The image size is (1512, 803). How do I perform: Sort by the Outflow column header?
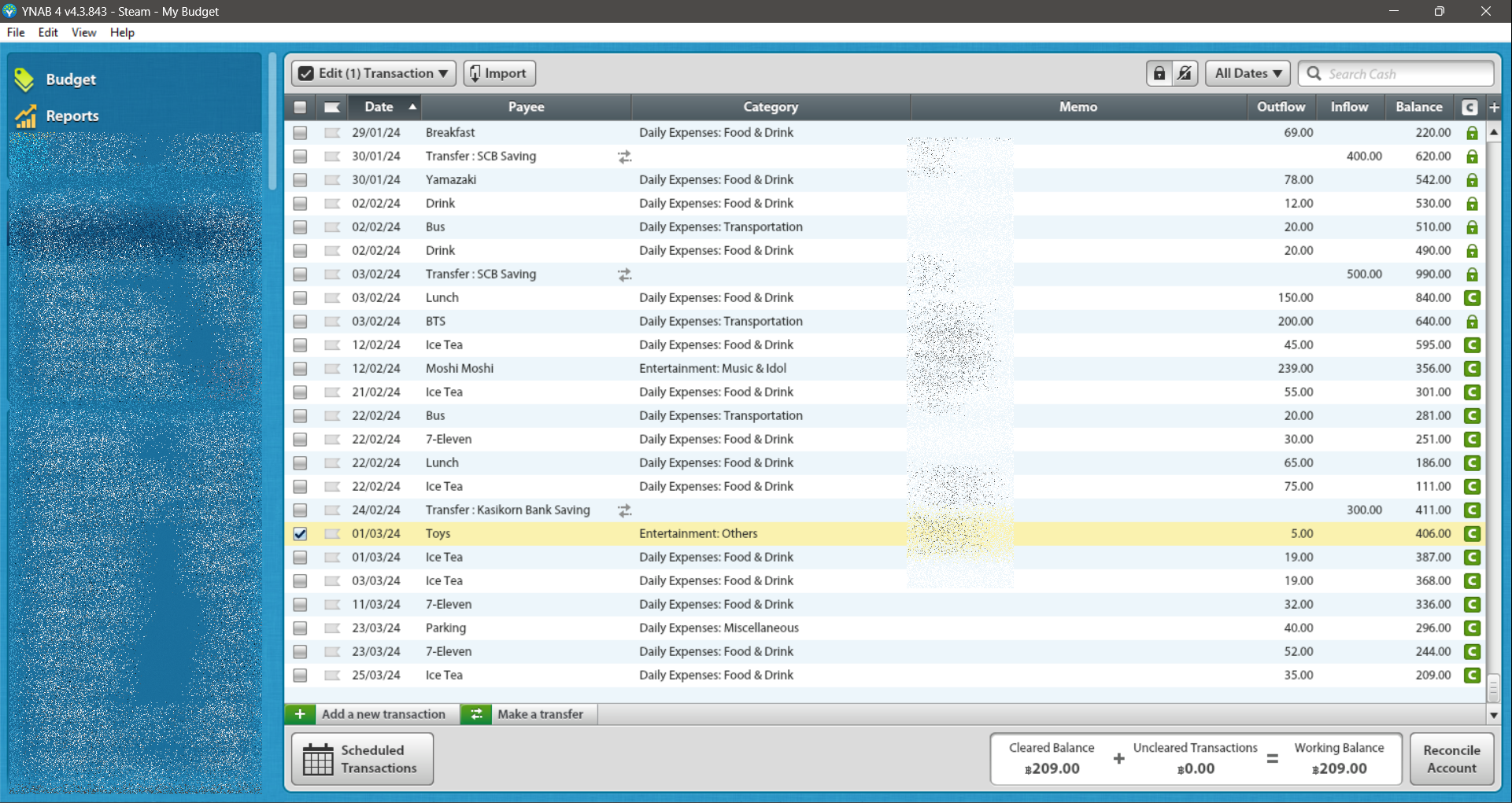click(x=1281, y=108)
